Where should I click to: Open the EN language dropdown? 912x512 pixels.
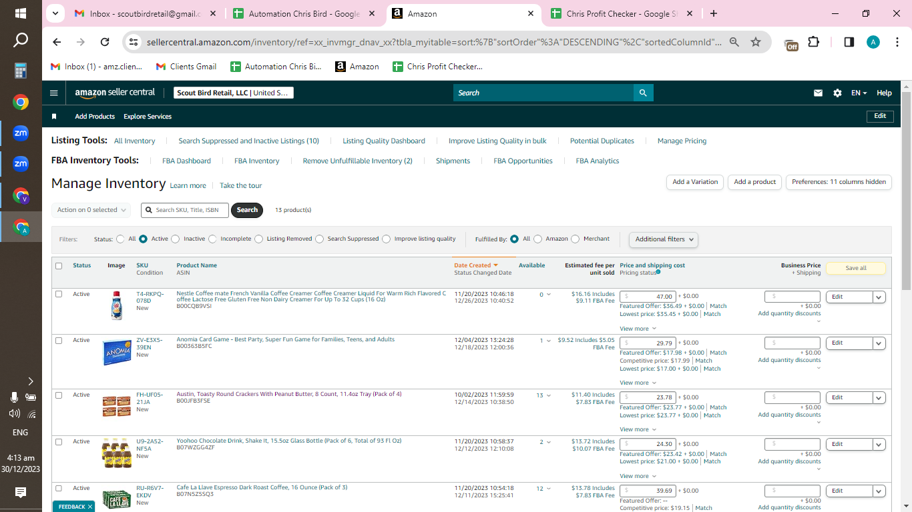859,93
